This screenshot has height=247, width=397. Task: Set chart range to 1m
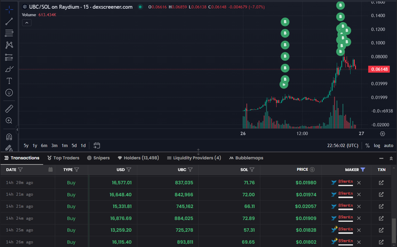(x=65, y=145)
